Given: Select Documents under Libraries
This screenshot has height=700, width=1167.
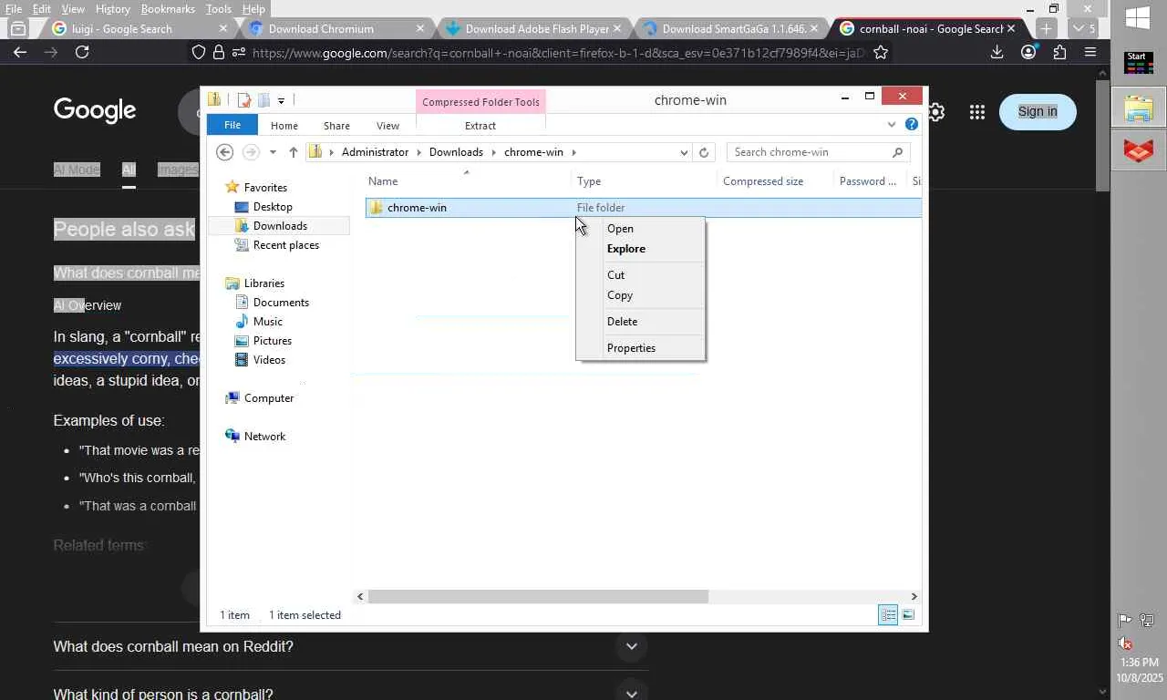Looking at the screenshot, I should tap(281, 303).
